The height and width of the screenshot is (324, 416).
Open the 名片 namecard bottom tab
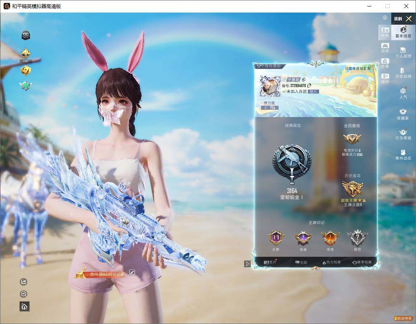[270, 262]
